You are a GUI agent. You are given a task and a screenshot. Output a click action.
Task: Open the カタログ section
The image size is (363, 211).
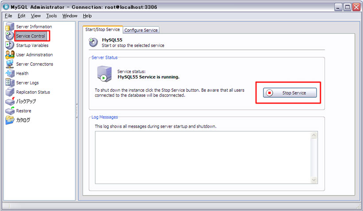pyautogui.click(x=23, y=120)
